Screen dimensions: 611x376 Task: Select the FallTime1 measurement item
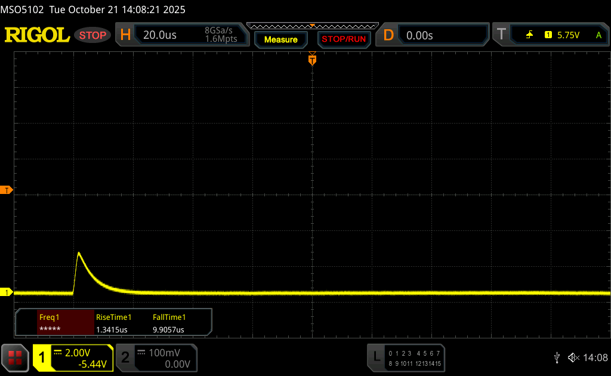pos(169,323)
